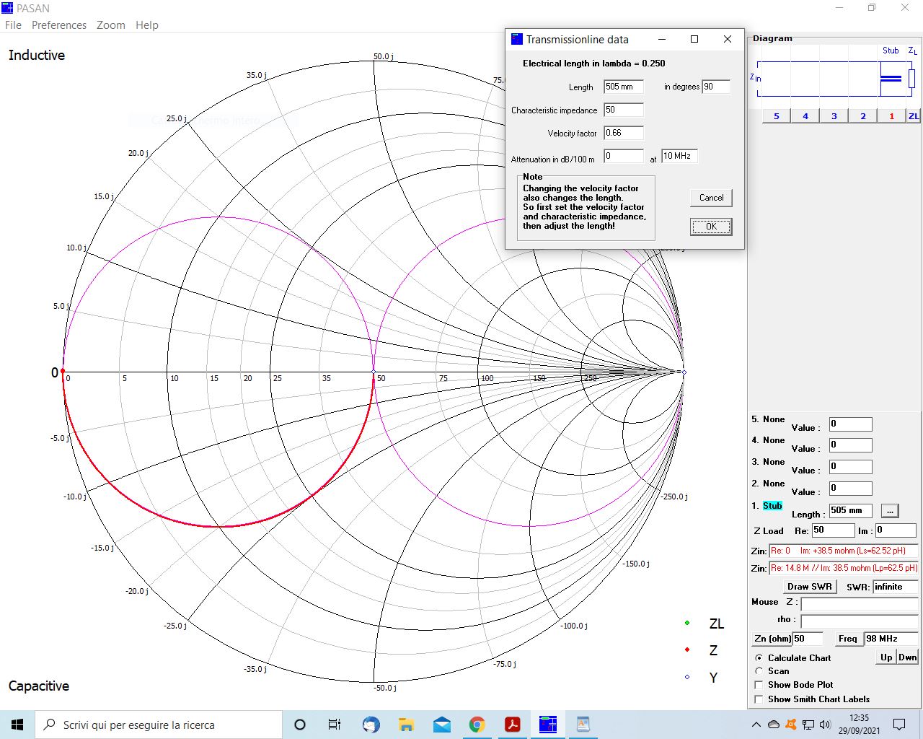Click the Draw SWR button
This screenshot has width=923, height=739.
point(810,587)
